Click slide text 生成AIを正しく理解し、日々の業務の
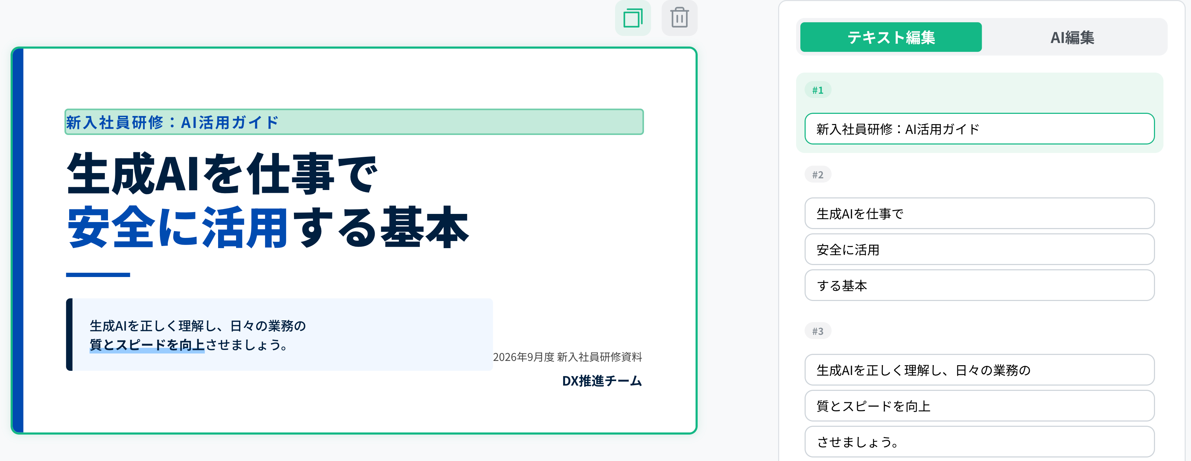1191x461 pixels. click(x=197, y=326)
